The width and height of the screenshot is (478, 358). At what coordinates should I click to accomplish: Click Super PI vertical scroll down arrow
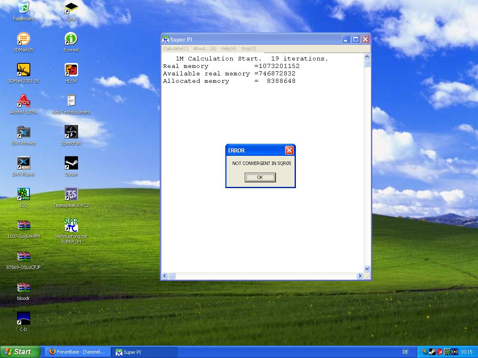pyautogui.click(x=367, y=269)
